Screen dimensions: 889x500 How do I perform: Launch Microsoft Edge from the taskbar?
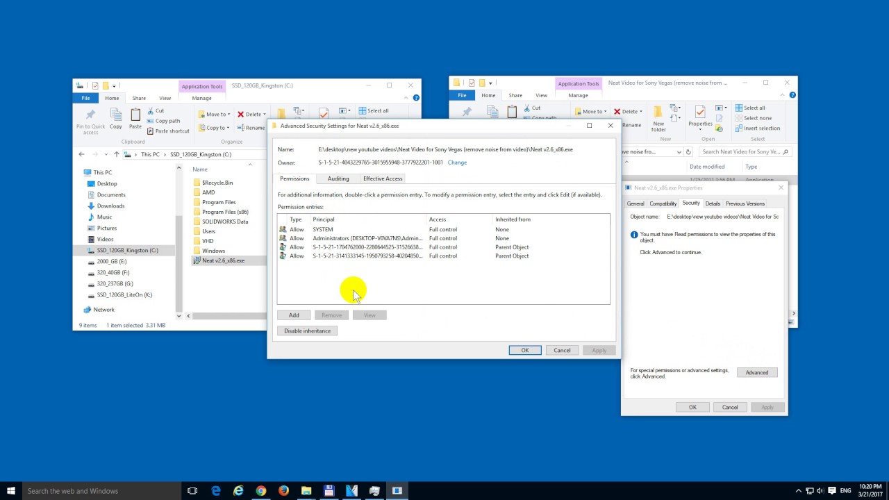pos(216,491)
